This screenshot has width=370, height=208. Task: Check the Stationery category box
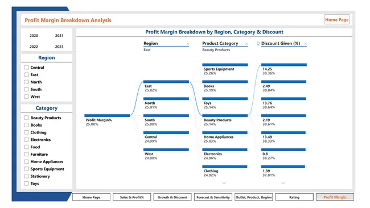[26, 176]
